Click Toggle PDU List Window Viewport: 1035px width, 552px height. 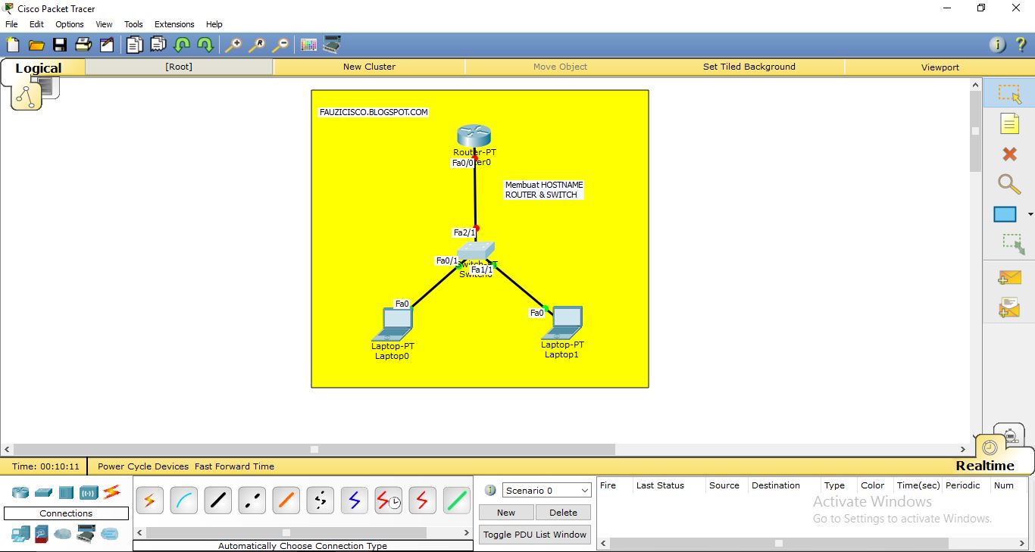(x=534, y=534)
